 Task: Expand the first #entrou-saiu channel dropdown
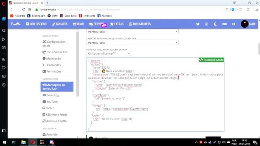coord(132,32)
